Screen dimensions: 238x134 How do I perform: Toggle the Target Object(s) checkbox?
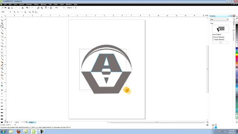213,39
